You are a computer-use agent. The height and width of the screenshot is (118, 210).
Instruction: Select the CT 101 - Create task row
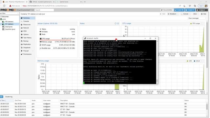click(103, 115)
